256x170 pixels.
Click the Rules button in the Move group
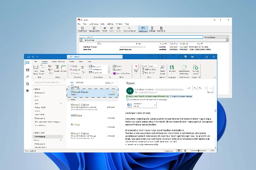coord(117,70)
